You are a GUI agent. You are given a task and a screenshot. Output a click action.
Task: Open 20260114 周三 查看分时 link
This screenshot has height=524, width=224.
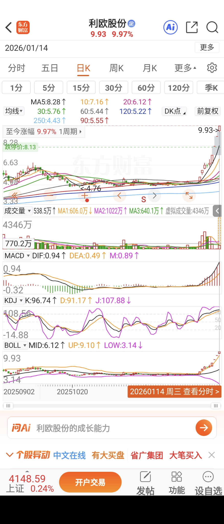(174, 391)
